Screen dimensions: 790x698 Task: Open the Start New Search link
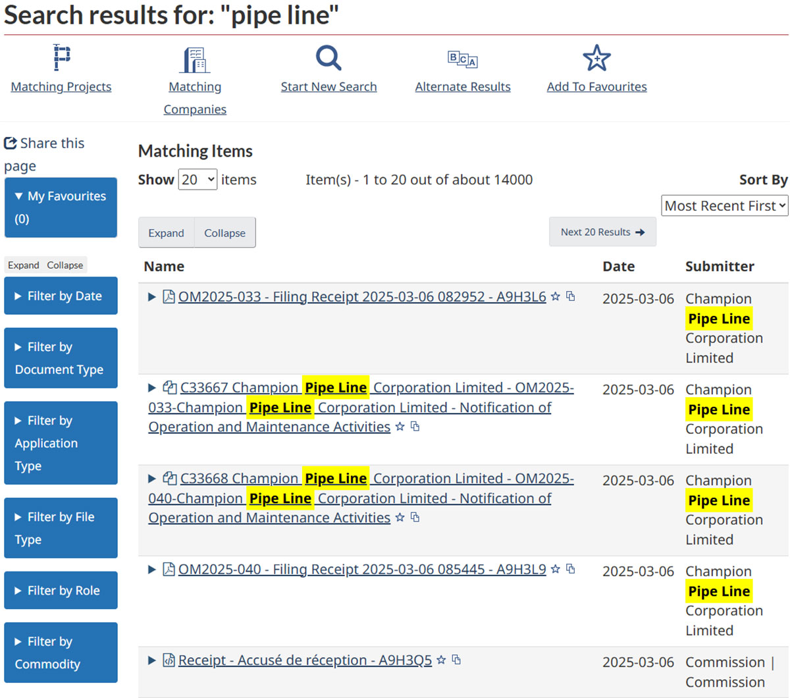(329, 86)
